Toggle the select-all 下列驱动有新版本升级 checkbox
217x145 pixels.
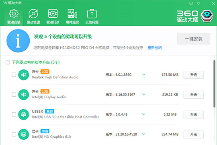click(x=8, y=62)
